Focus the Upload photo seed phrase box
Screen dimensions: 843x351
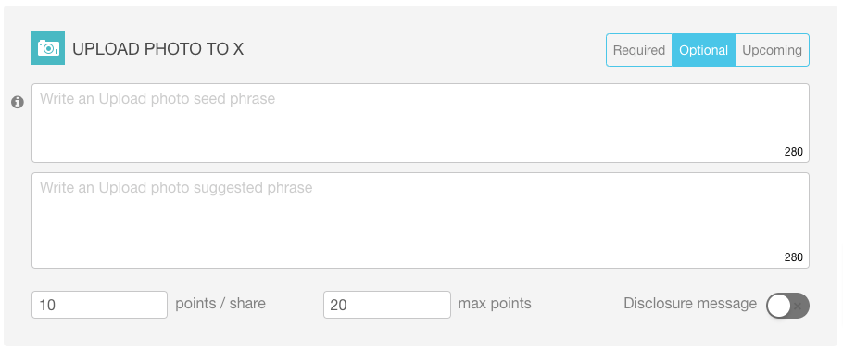click(x=421, y=123)
